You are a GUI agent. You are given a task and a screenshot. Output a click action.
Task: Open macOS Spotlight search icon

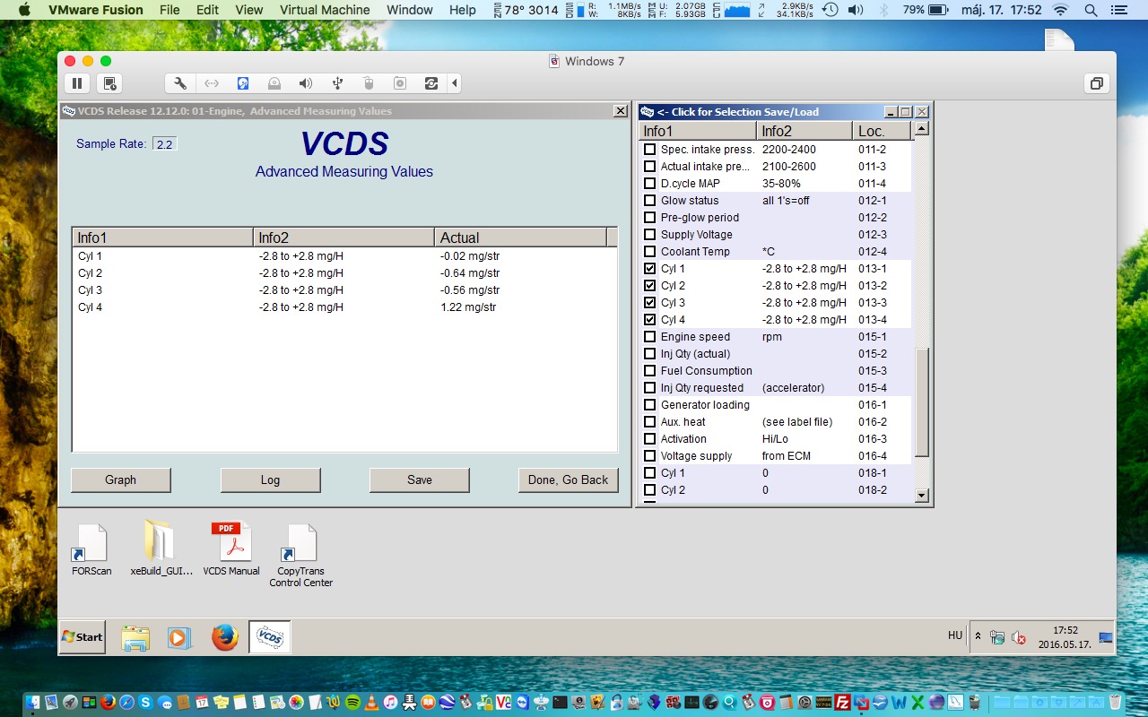pyautogui.click(x=1091, y=11)
